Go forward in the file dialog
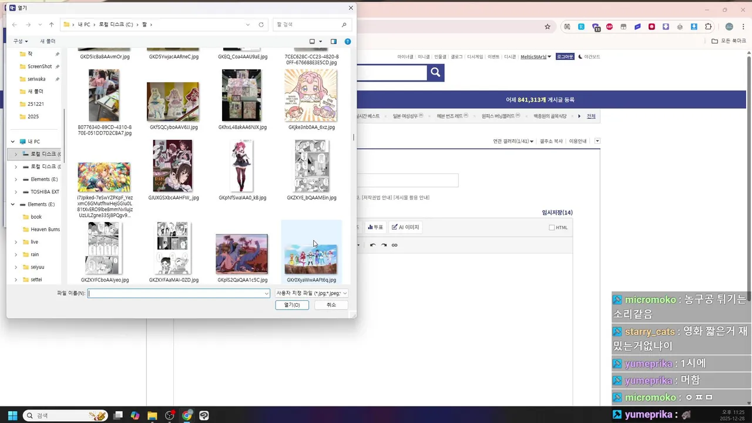752x423 pixels. coord(28,25)
